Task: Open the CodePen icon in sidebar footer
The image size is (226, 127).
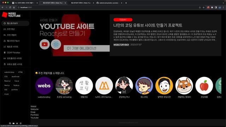Action: [x=17, y=123]
